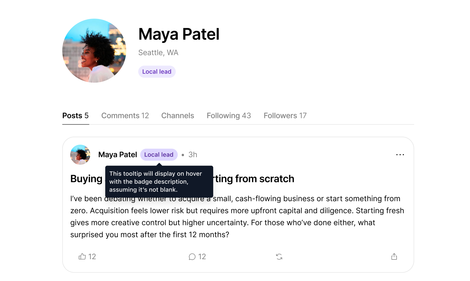Click the comment count number 12
Image resolution: width=470 pixels, height=281 pixels.
coord(202,257)
